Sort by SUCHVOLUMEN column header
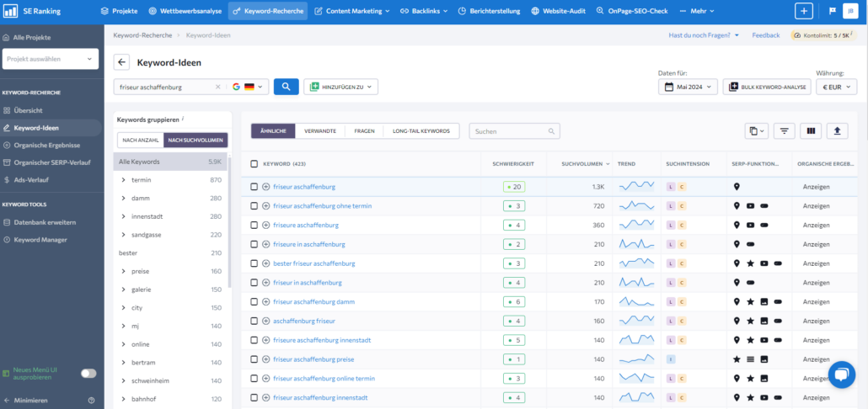This screenshot has width=868, height=409. [586, 163]
